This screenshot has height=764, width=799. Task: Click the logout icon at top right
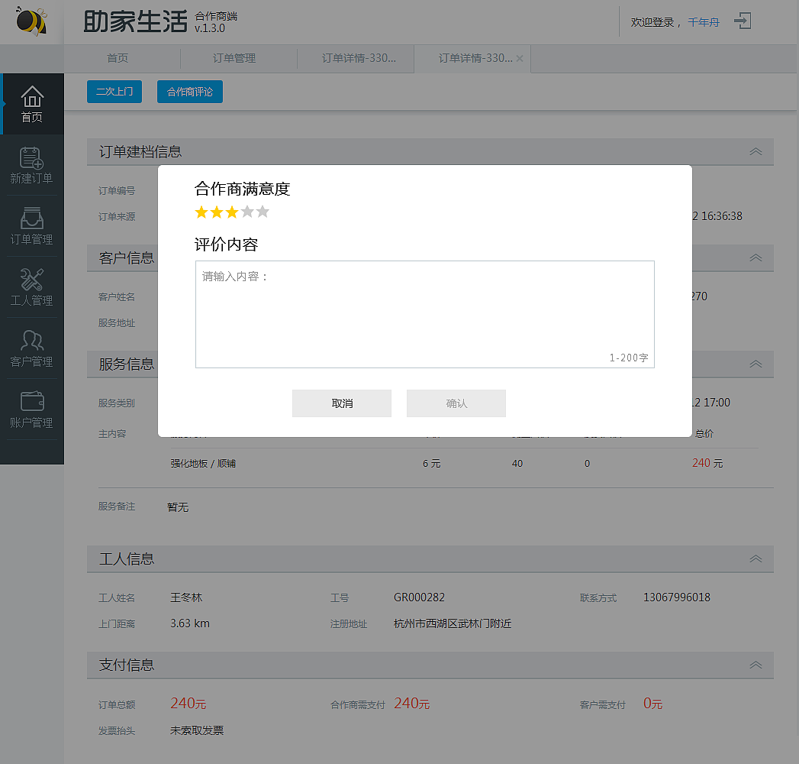tap(743, 22)
